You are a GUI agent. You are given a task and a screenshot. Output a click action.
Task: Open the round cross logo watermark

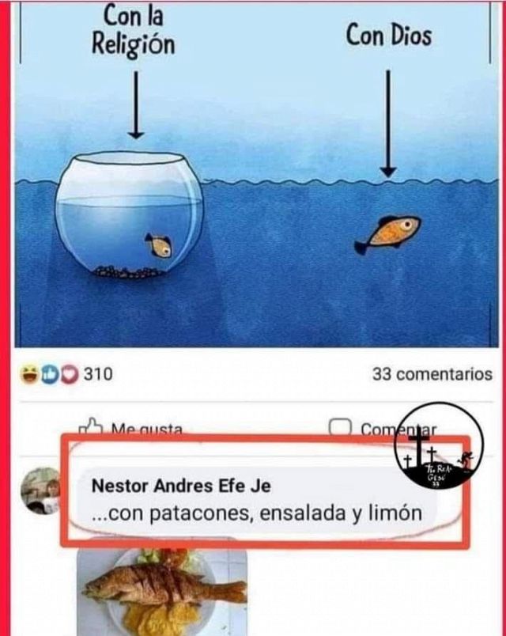point(439,444)
